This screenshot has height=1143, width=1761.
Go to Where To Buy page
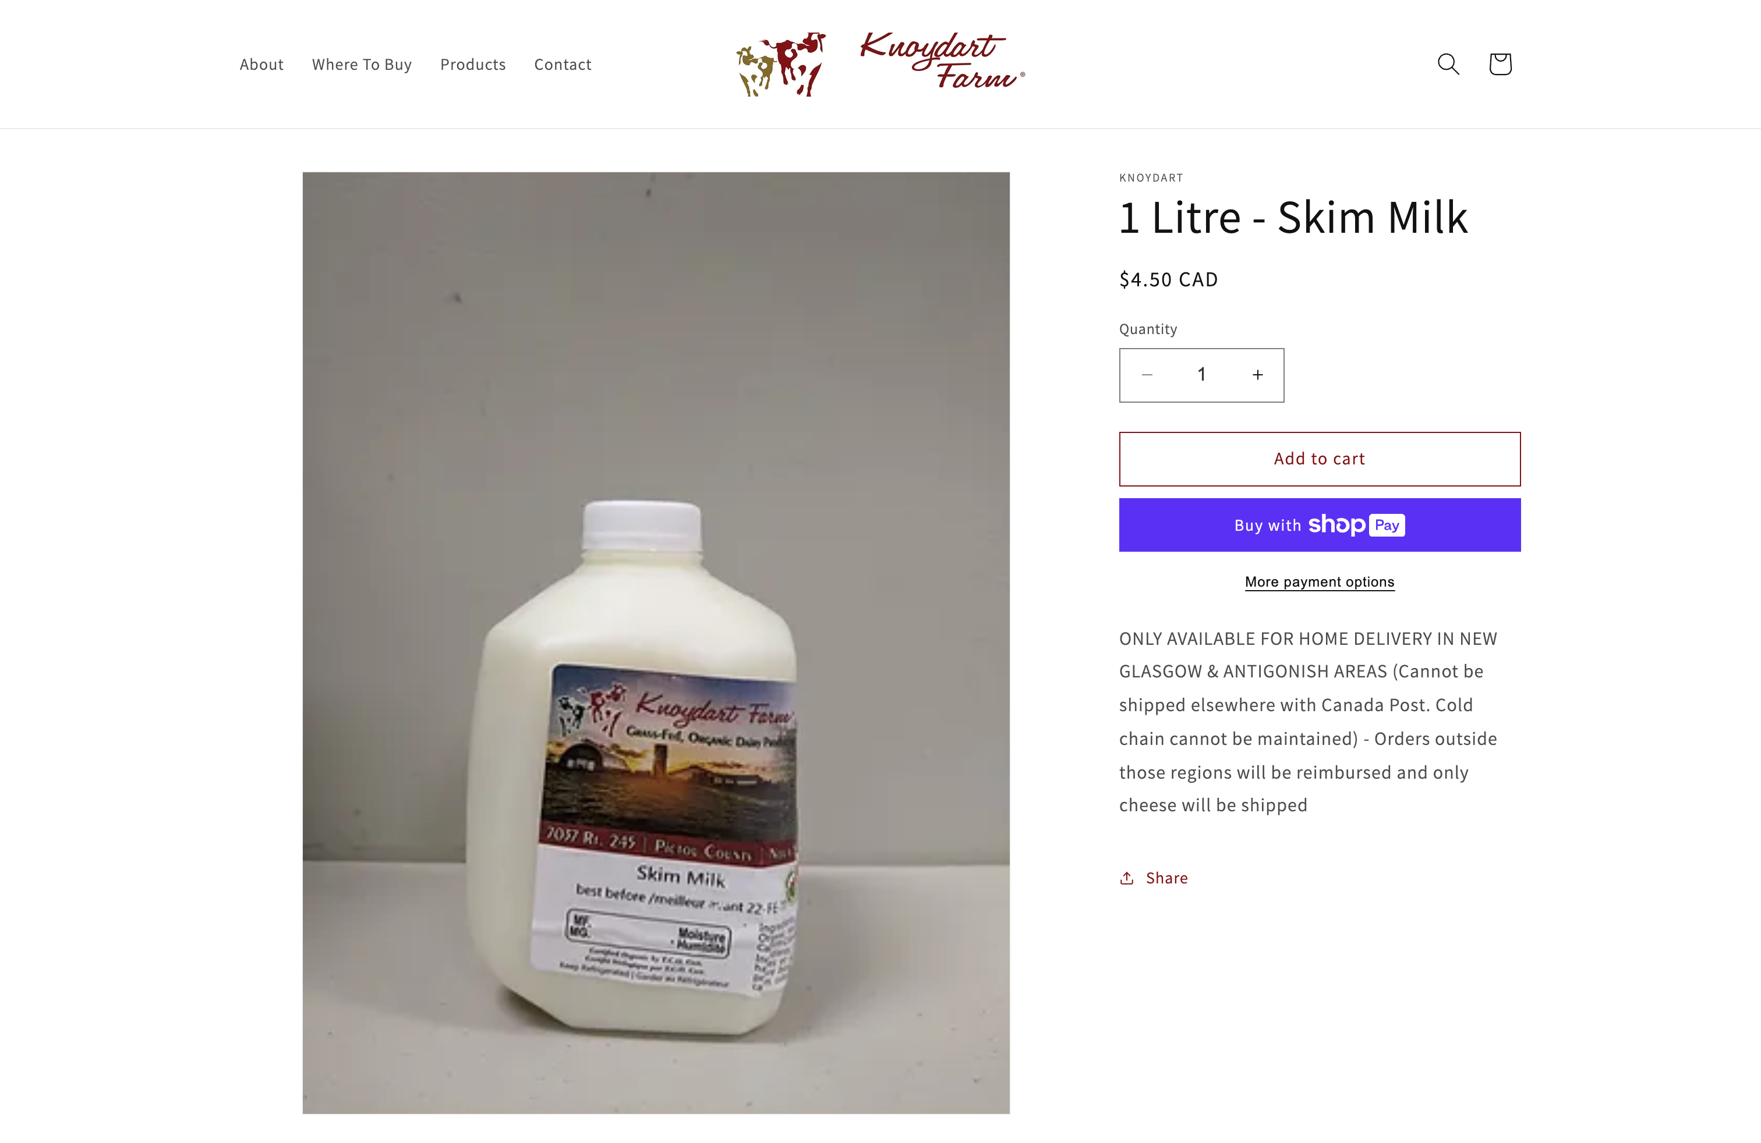[x=362, y=65]
